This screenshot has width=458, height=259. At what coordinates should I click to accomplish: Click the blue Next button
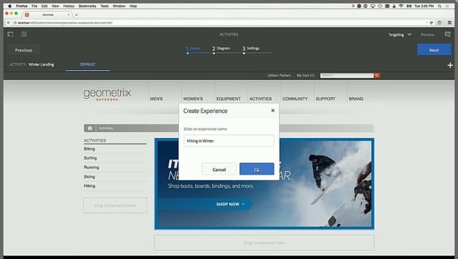coord(434,50)
